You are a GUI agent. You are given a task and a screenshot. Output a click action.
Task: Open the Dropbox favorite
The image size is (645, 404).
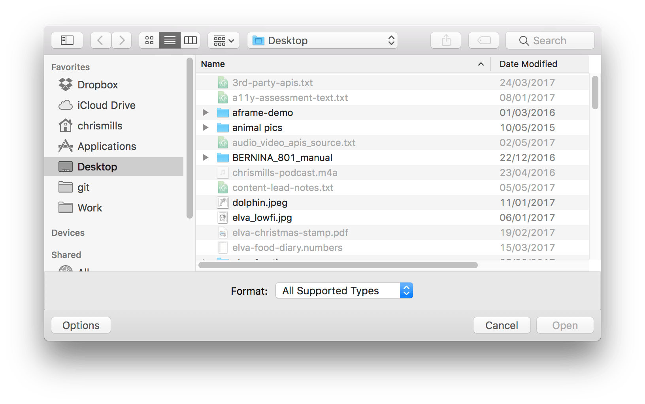[x=97, y=84]
